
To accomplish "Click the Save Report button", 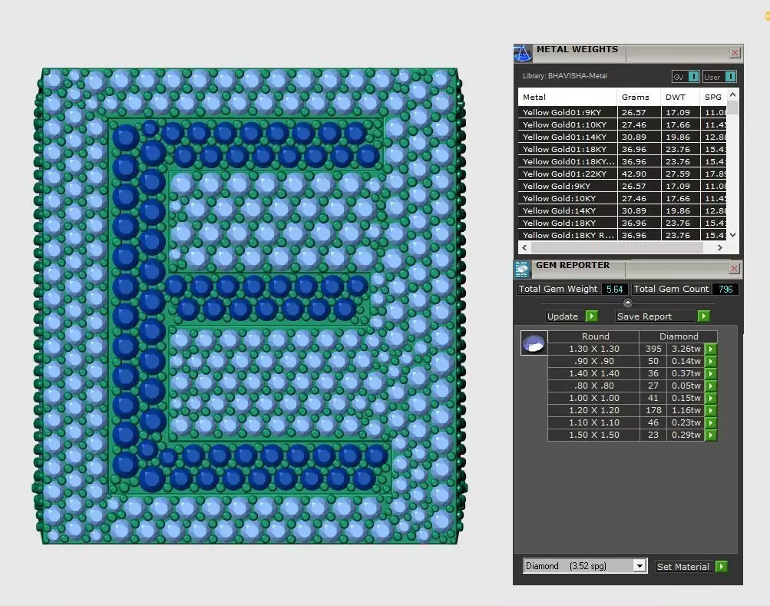I will (656, 316).
